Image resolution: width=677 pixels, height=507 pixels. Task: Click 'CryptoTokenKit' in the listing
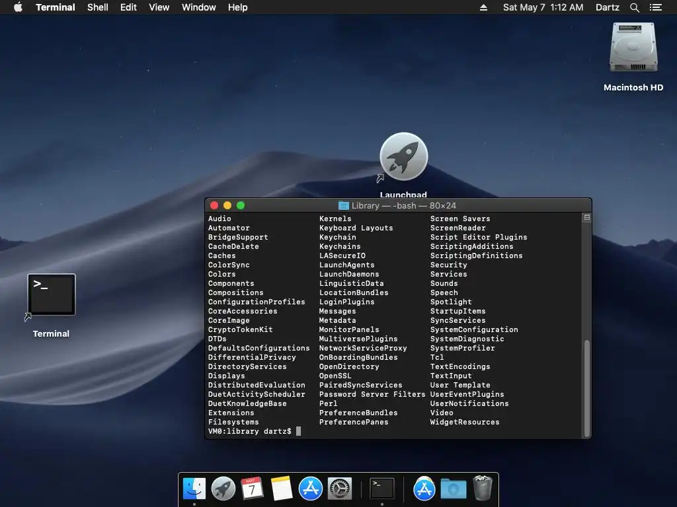(241, 329)
